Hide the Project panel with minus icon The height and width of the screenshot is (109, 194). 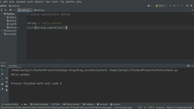[15, 10]
